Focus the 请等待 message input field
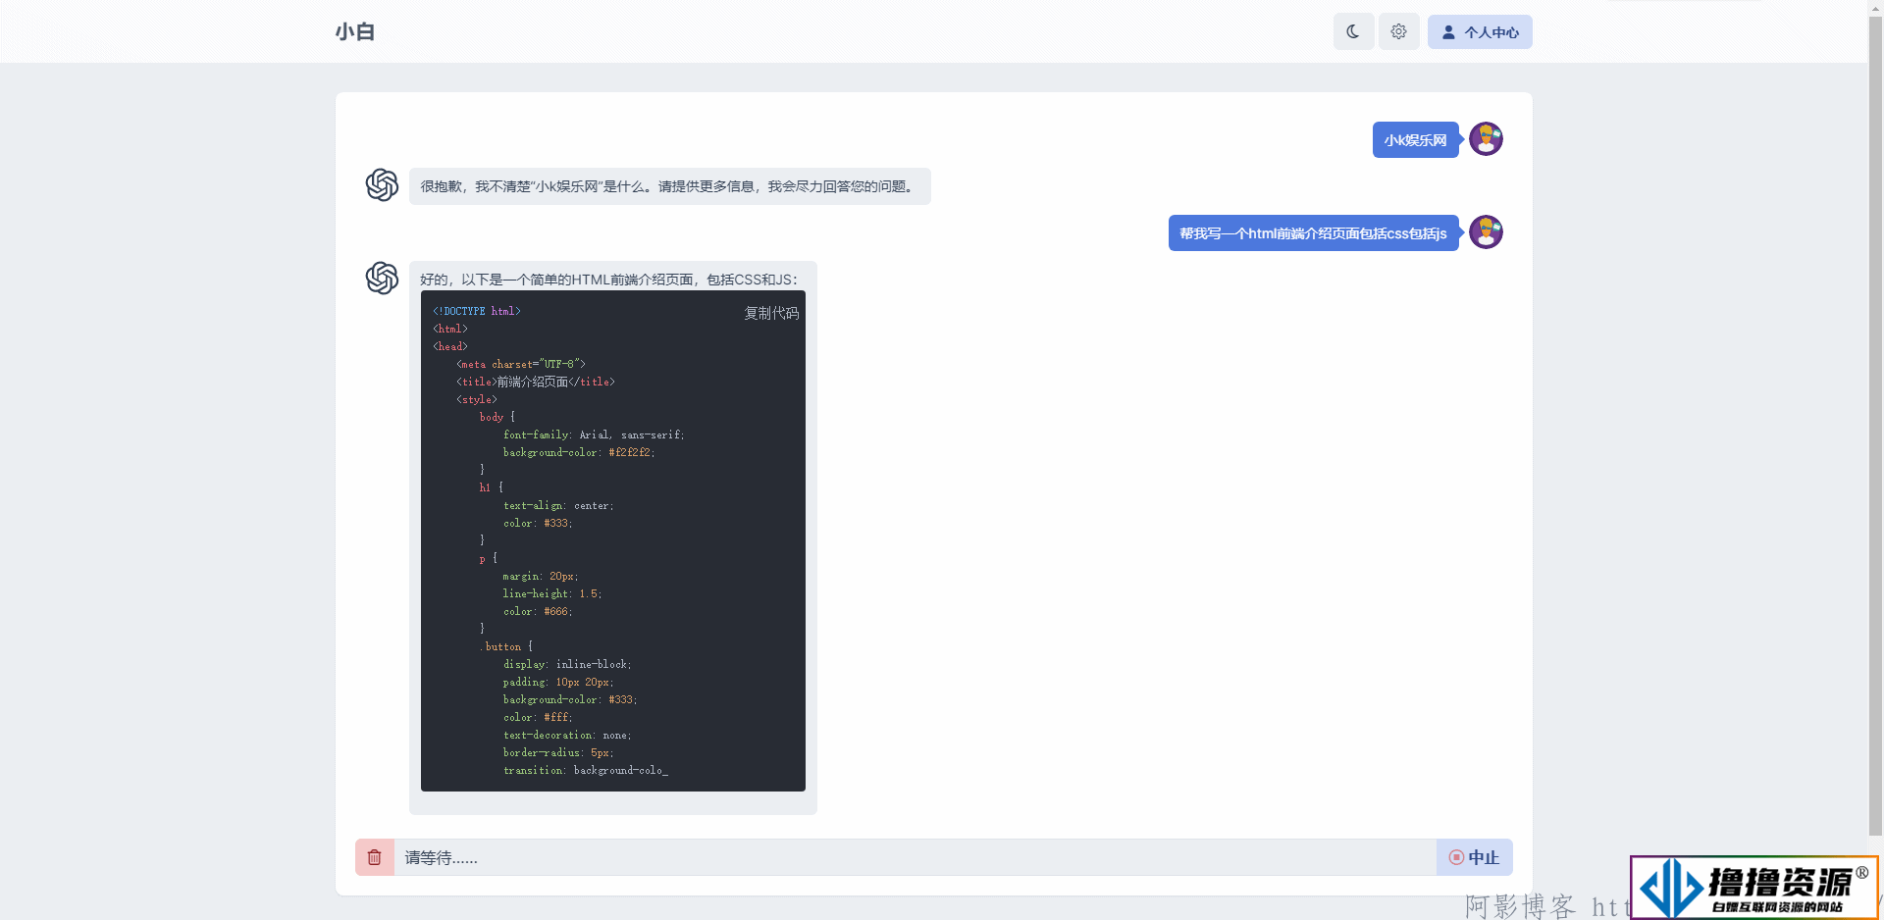Screen dimensions: 1884x920 915,857
